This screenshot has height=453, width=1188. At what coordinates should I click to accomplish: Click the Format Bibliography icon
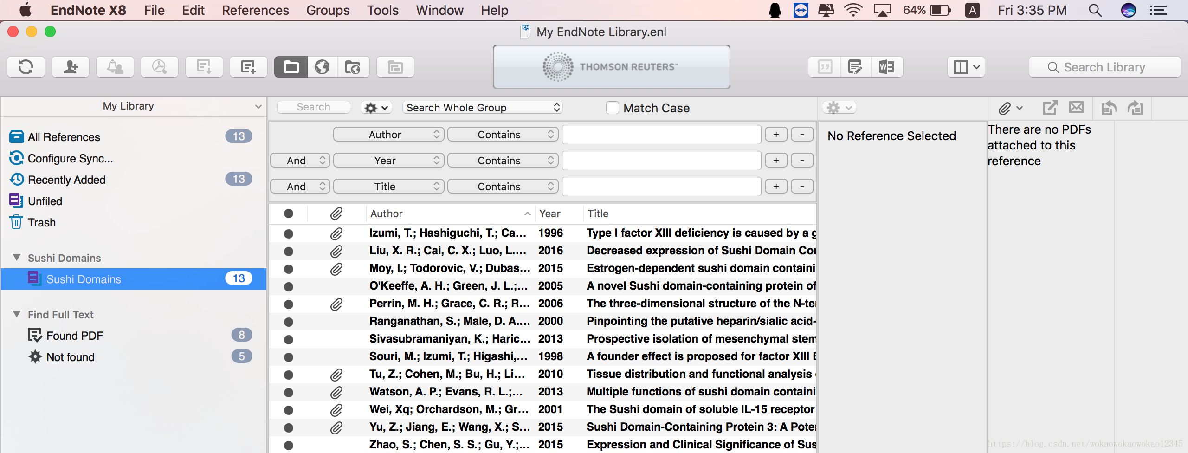(x=855, y=67)
